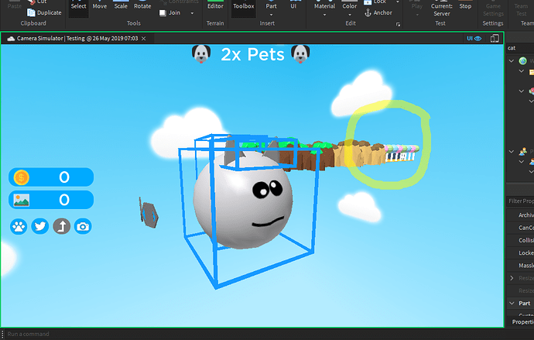The width and height of the screenshot is (534, 340).
Task: Open the Play dropdown arrow
Action: (x=417, y=15)
